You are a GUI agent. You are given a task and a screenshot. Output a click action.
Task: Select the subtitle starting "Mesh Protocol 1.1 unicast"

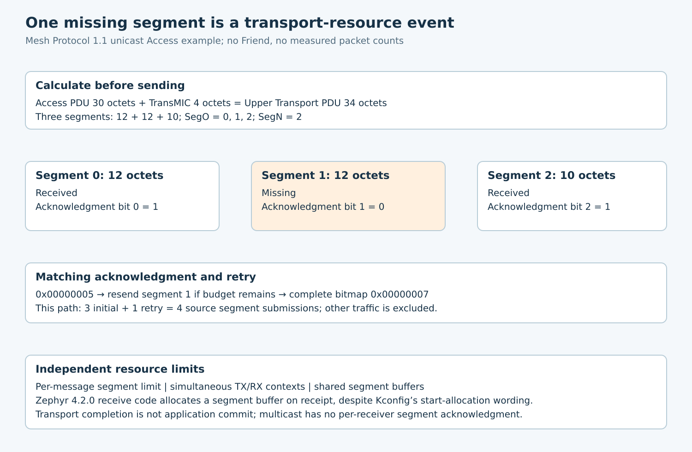coord(215,41)
